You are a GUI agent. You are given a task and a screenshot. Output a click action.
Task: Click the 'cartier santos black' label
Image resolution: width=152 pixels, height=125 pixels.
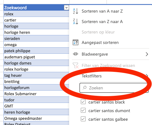(x=107, y=102)
